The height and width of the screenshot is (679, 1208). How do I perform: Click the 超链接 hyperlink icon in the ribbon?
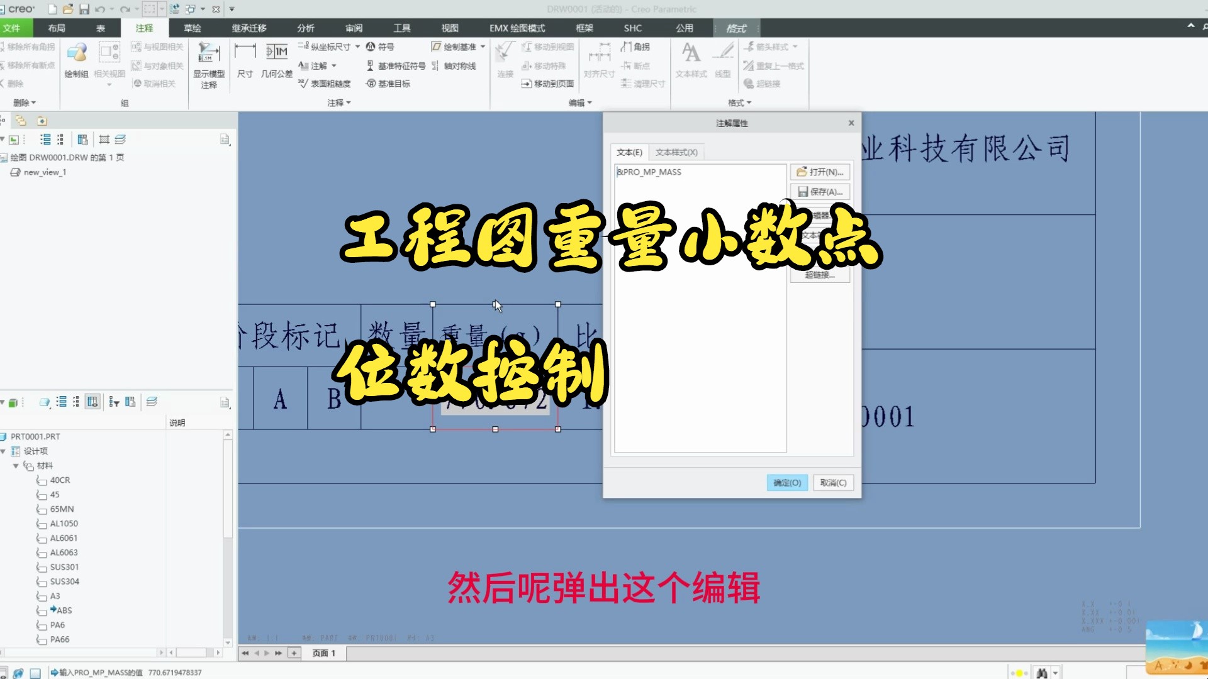tap(761, 84)
